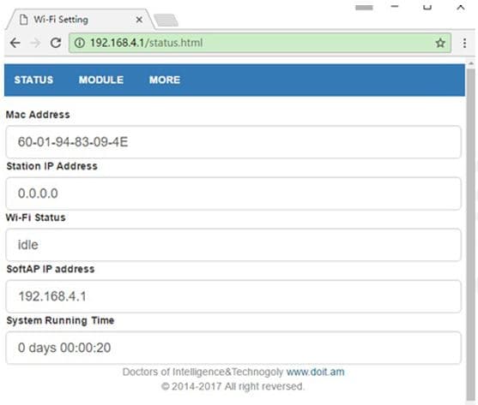Screen dimensions: 478x405
Task: Click the SoftAP IP address field 192.168.4.1
Action: tap(233, 296)
